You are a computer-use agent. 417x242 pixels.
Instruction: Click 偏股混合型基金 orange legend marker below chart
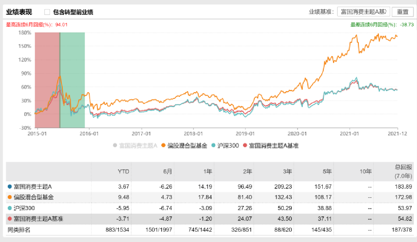click(x=164, y=146)
